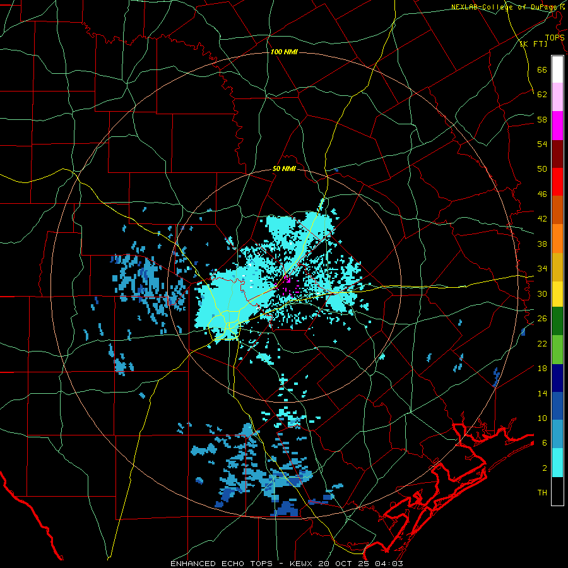Screen dimensions: 568x568
Task: Click the '100 NMI' range ring label
Action: pos(284,52)
